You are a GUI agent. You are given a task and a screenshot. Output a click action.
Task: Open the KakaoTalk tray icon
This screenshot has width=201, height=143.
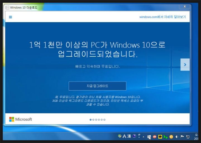[160, 137]
